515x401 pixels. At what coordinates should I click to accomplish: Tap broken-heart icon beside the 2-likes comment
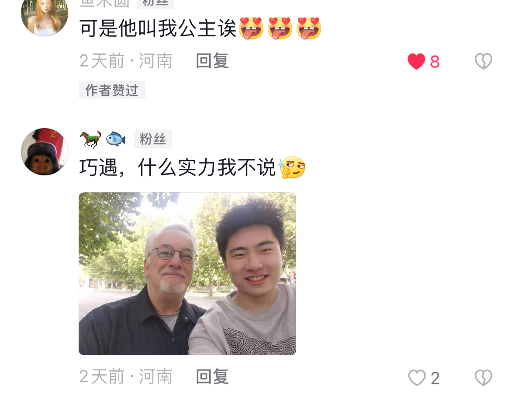tap(484, 377)
